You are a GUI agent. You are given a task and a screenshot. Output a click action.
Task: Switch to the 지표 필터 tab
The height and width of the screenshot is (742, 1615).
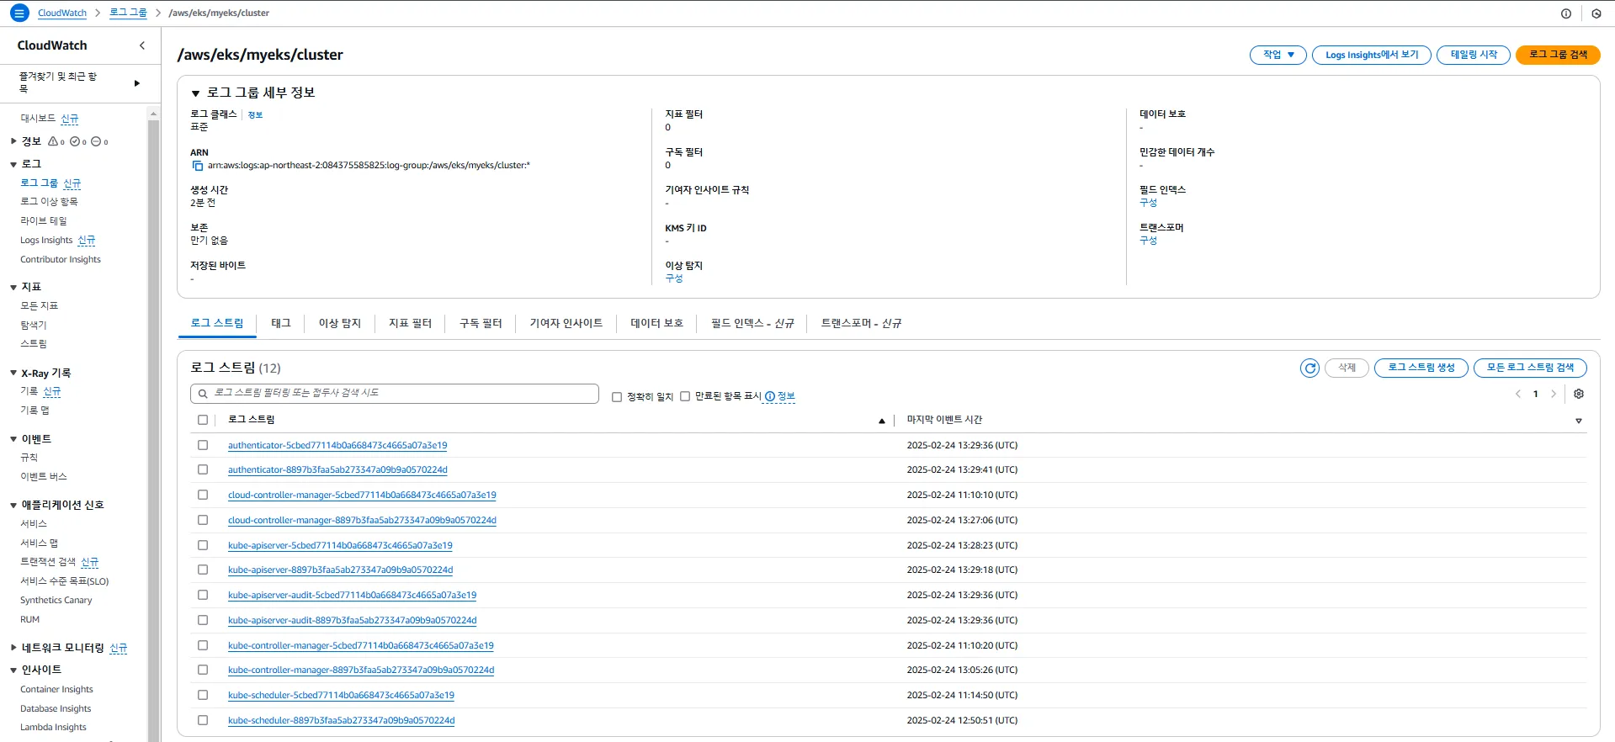(410, 323)
